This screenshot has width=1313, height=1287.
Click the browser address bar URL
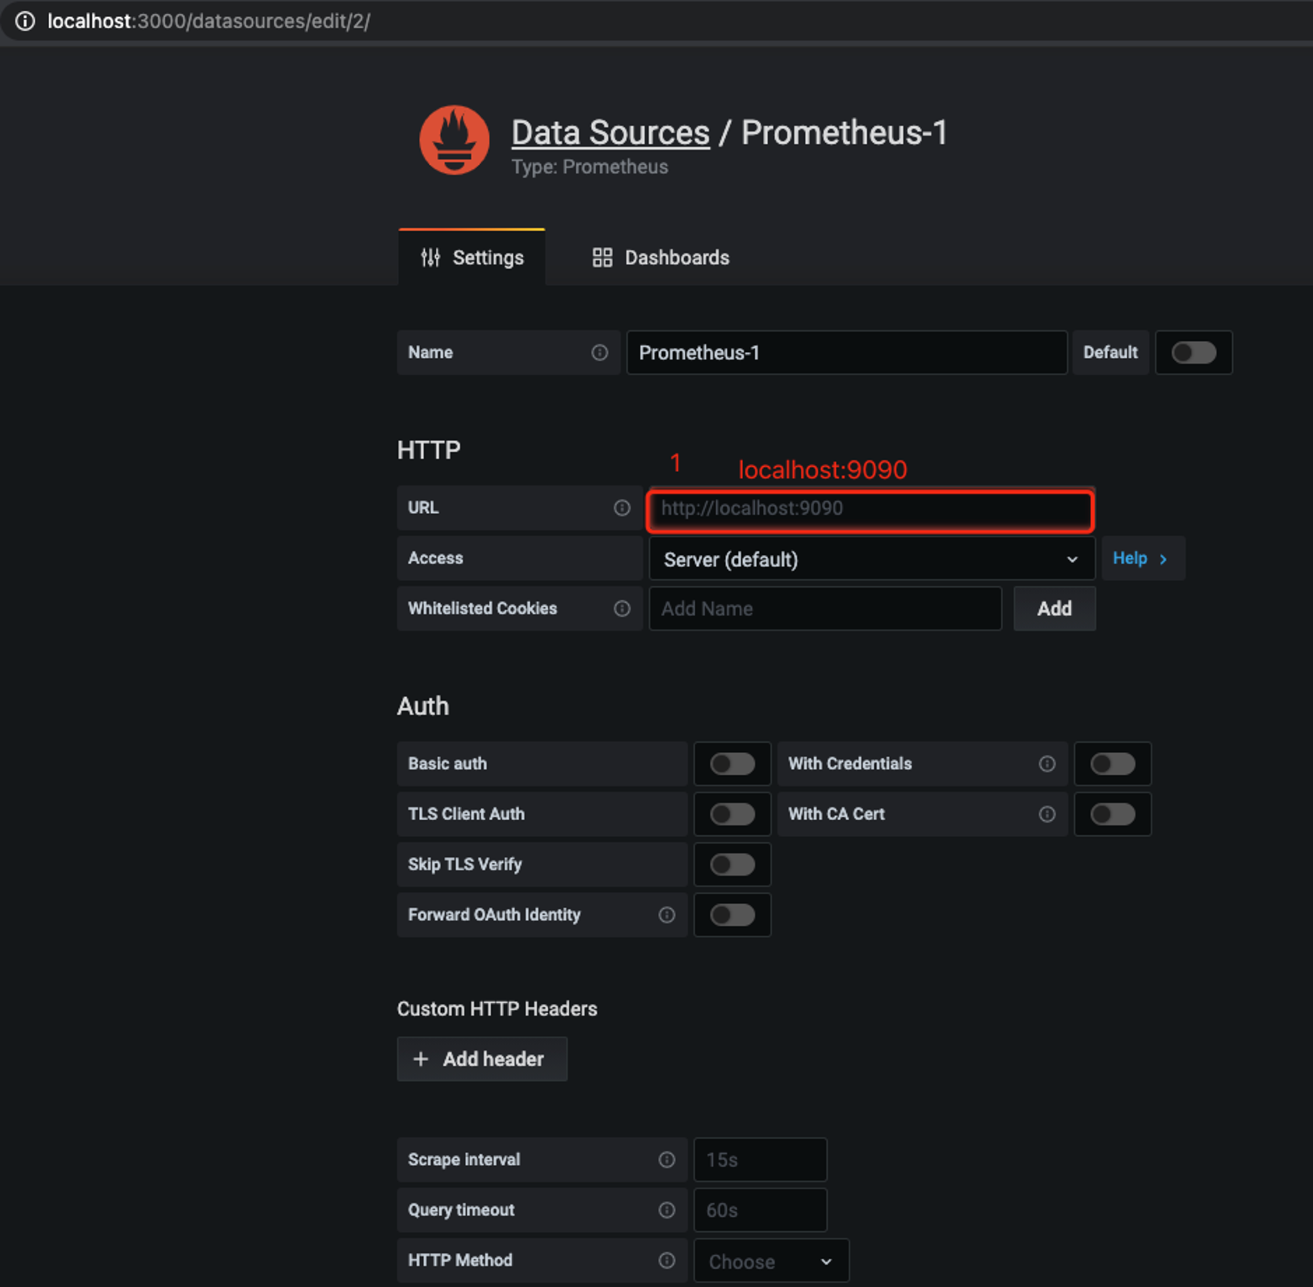(x=209, y=21)
